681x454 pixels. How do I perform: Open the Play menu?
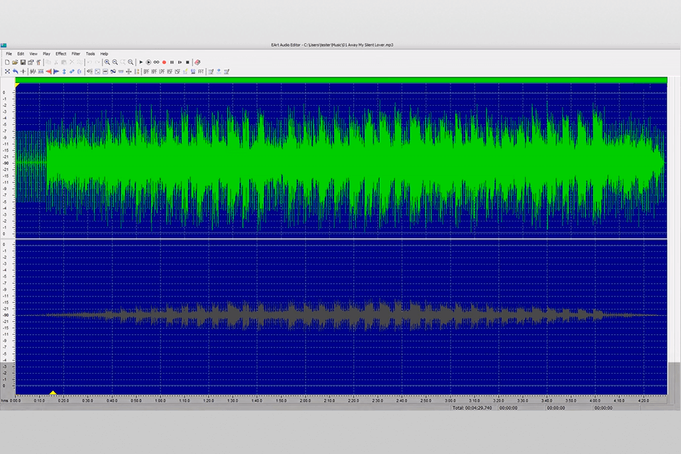click(x=47, y=54)
